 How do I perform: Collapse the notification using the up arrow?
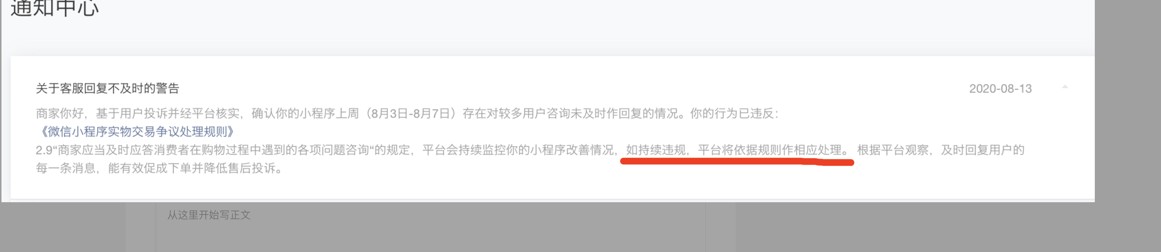click(1065, 87)
